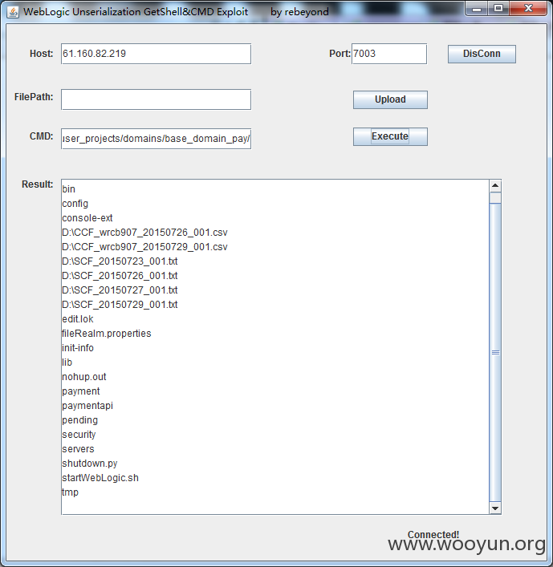
Task: Select 'D:\SCF_20150729_001.txt' result line
Action: (x=120, y=305)
